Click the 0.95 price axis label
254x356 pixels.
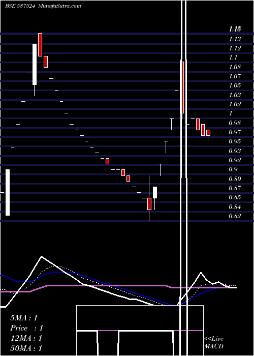[235, 141]
